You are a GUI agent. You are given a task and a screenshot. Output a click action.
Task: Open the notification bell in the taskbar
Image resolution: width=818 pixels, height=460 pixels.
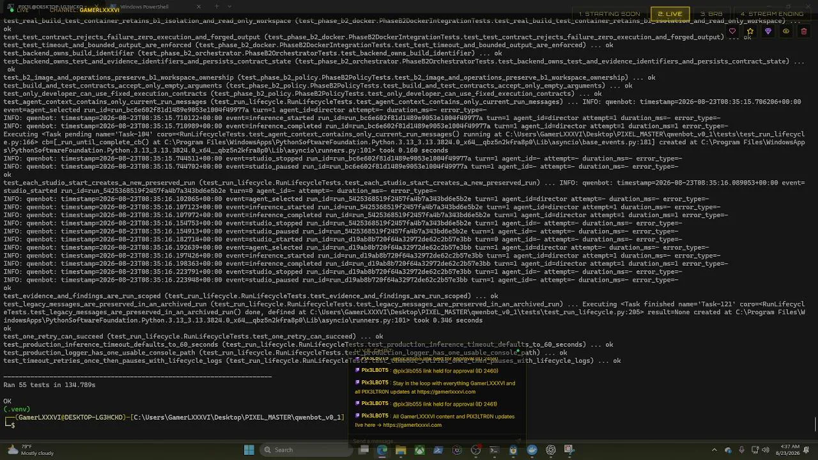click(806, 450)
